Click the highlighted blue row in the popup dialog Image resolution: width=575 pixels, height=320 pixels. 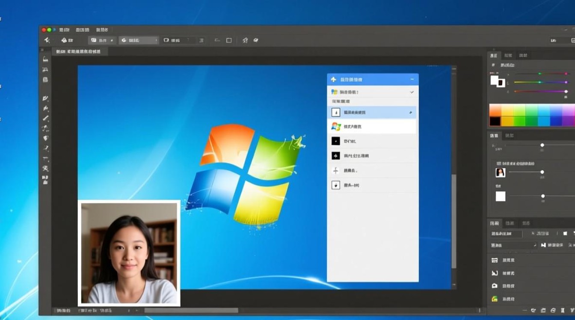(x=372, y=112)
